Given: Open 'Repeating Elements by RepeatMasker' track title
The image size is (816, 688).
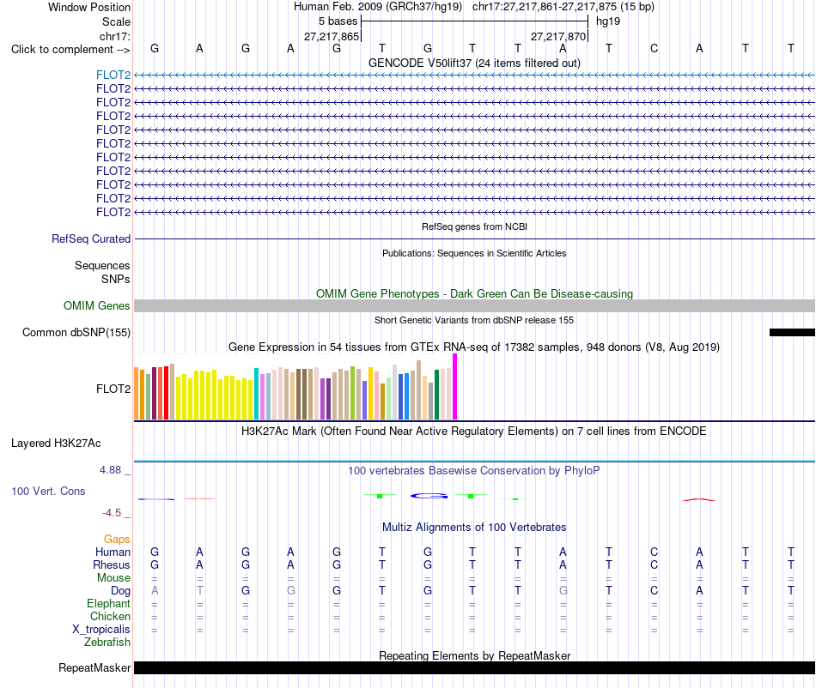Looking at the screenshot, I should 474,655.
